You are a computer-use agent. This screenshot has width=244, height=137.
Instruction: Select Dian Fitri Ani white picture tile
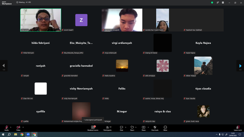(41, 89)
